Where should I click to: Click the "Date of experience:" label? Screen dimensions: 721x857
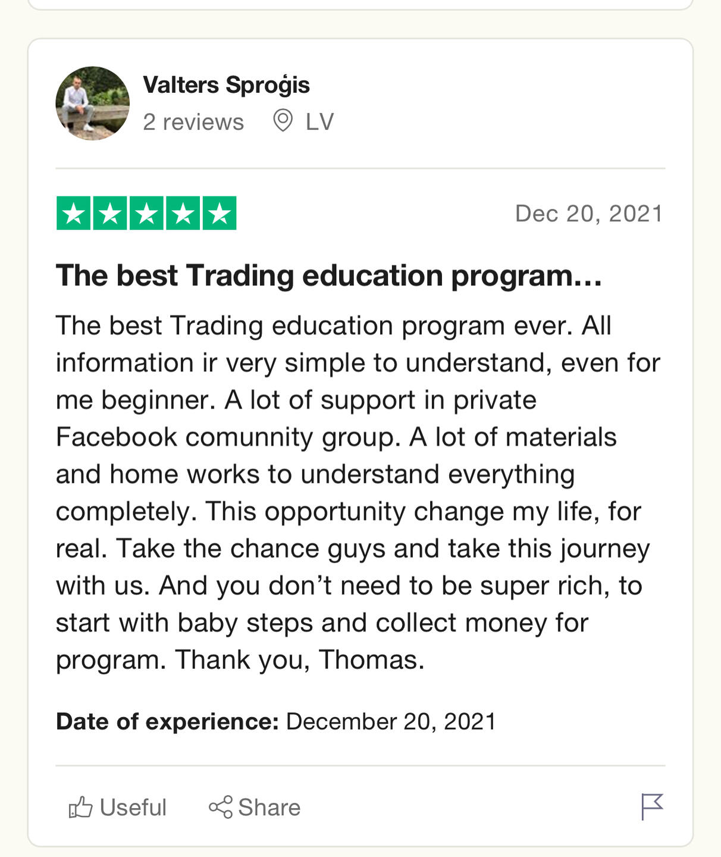167,721
